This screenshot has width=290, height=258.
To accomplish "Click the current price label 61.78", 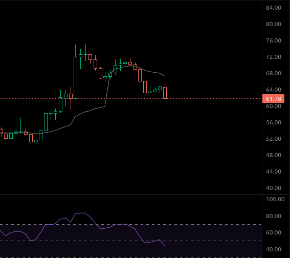I will pyautogui.click(x=273, y=99).
